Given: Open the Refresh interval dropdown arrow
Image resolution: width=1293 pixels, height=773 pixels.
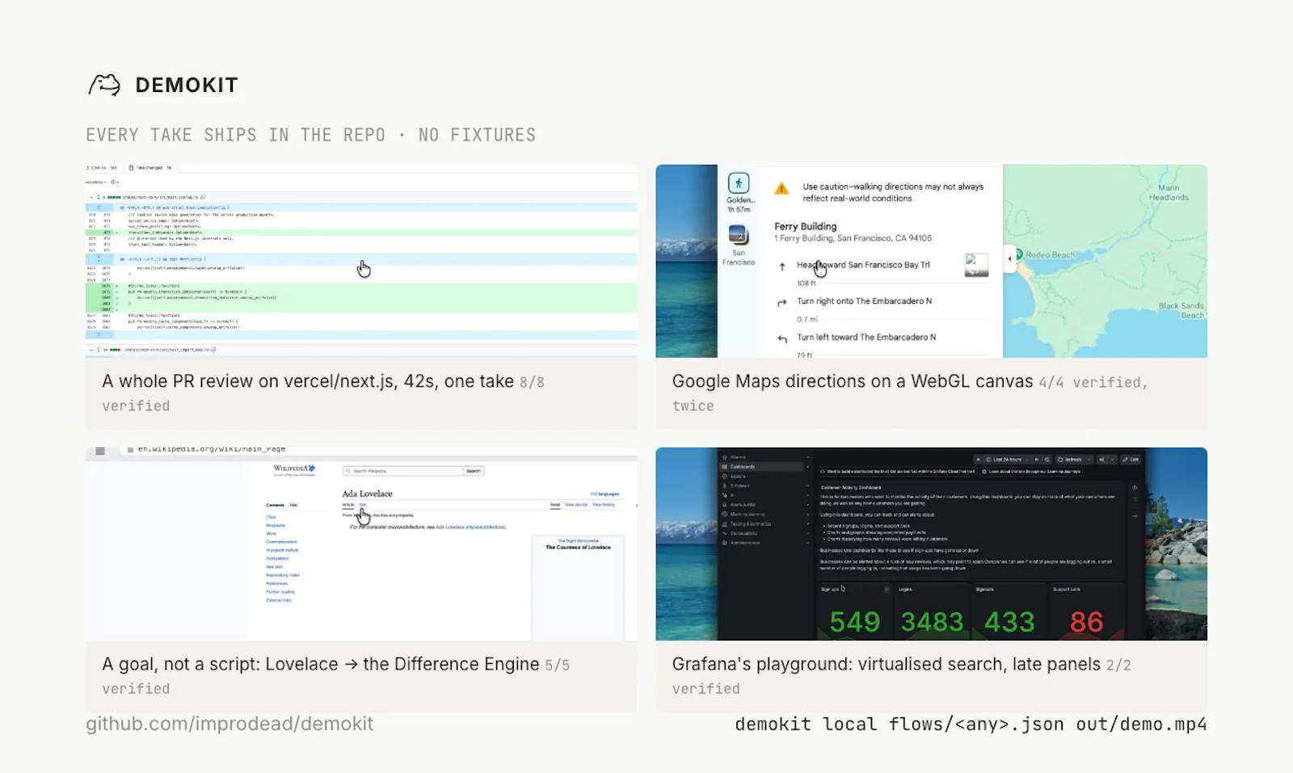Looking at the screenshot, I should coord(1089,460).
